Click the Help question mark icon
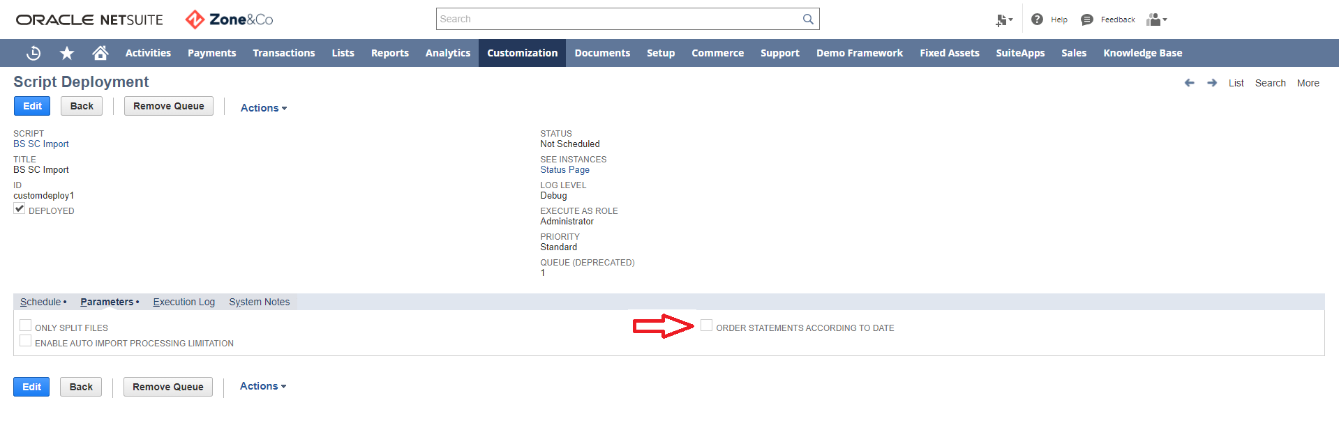 [1038, 20]
